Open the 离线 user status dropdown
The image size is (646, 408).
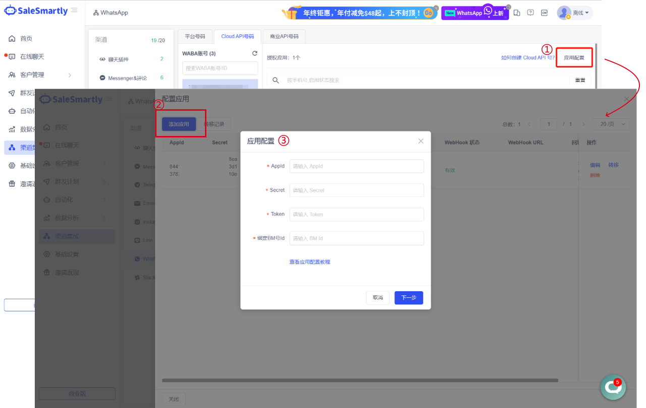click(x=575, y=13)
